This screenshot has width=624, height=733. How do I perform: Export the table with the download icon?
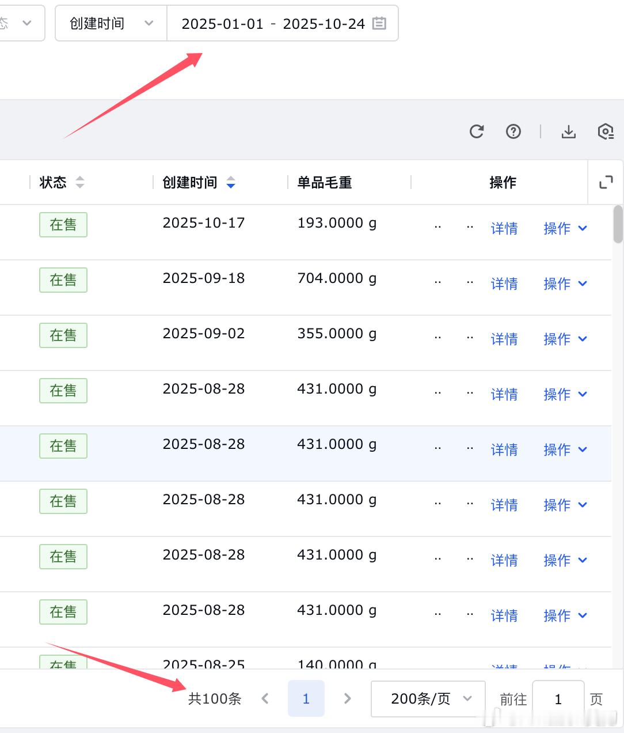pos(569,131)
